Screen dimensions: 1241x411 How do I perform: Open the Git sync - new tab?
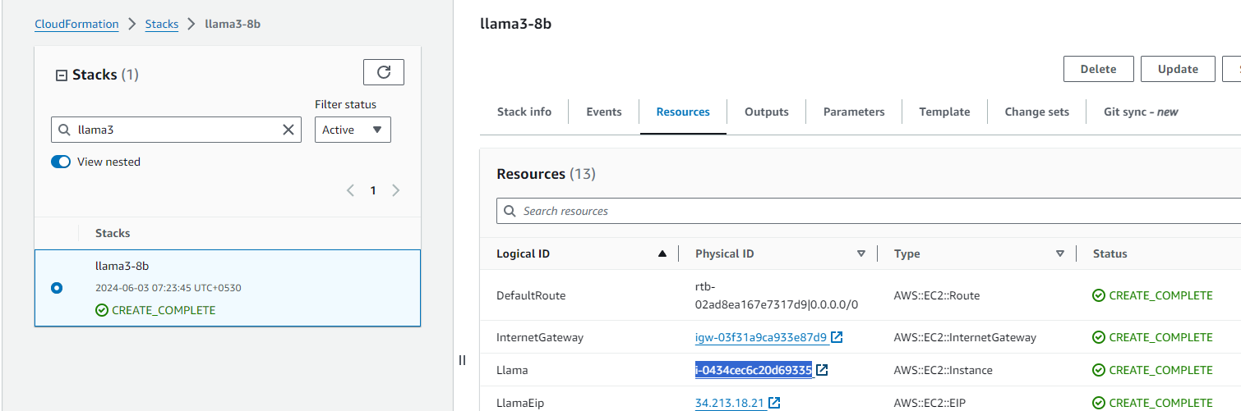[1141, 112]
